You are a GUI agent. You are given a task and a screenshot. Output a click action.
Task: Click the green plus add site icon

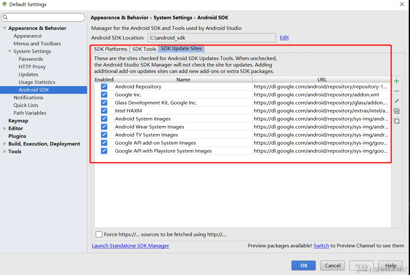397,81
